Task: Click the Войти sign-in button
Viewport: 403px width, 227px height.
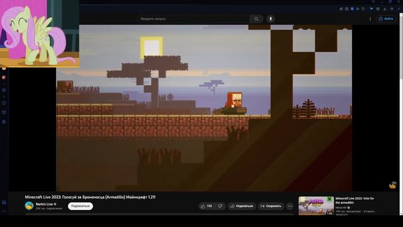Action: [x=386, y=19]
